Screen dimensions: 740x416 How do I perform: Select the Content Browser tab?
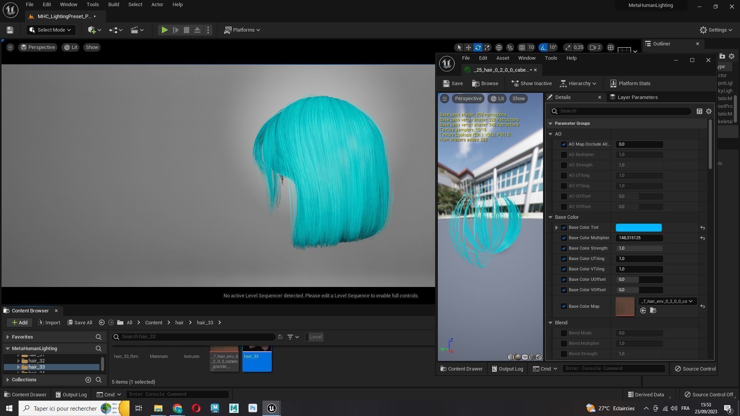point(30,311)
